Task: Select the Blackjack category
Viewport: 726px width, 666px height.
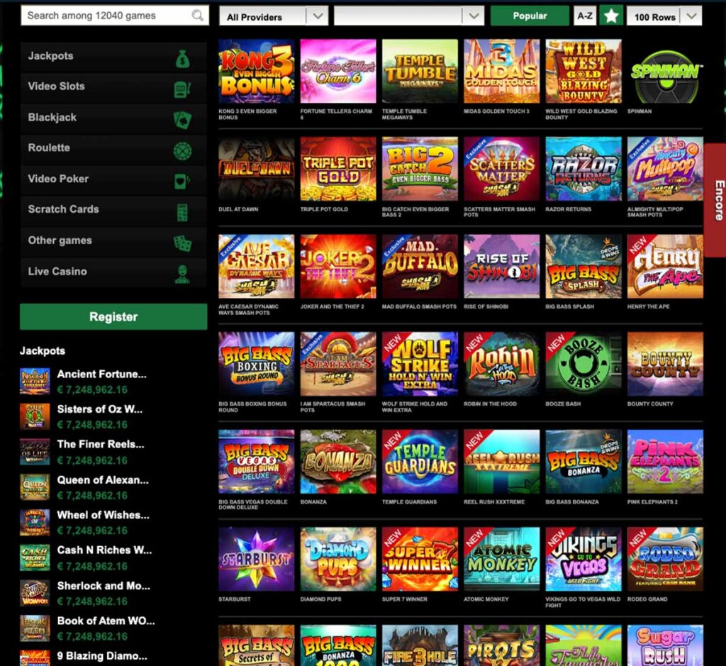Action: coord(113,118)
